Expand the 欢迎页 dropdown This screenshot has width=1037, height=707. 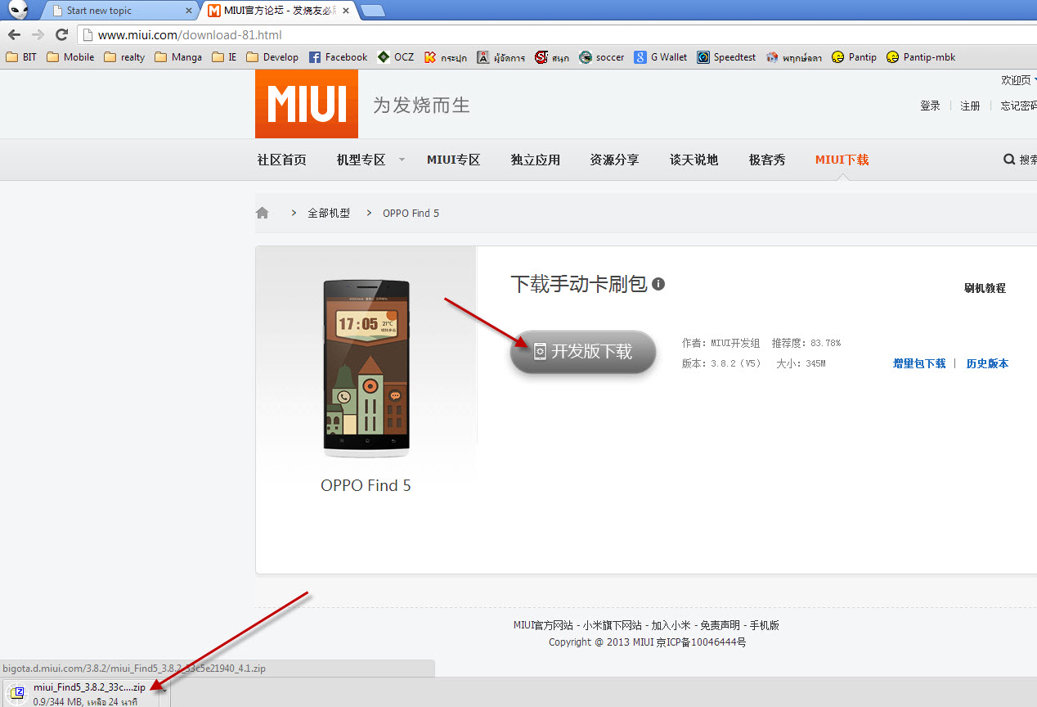pyautogui.click(x=1019, y=80)
